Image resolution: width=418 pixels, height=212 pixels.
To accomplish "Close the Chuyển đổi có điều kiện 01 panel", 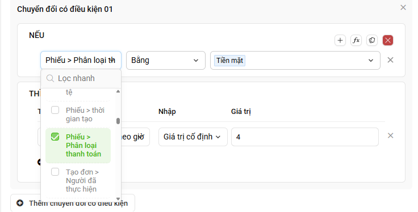I will [403, 7].
